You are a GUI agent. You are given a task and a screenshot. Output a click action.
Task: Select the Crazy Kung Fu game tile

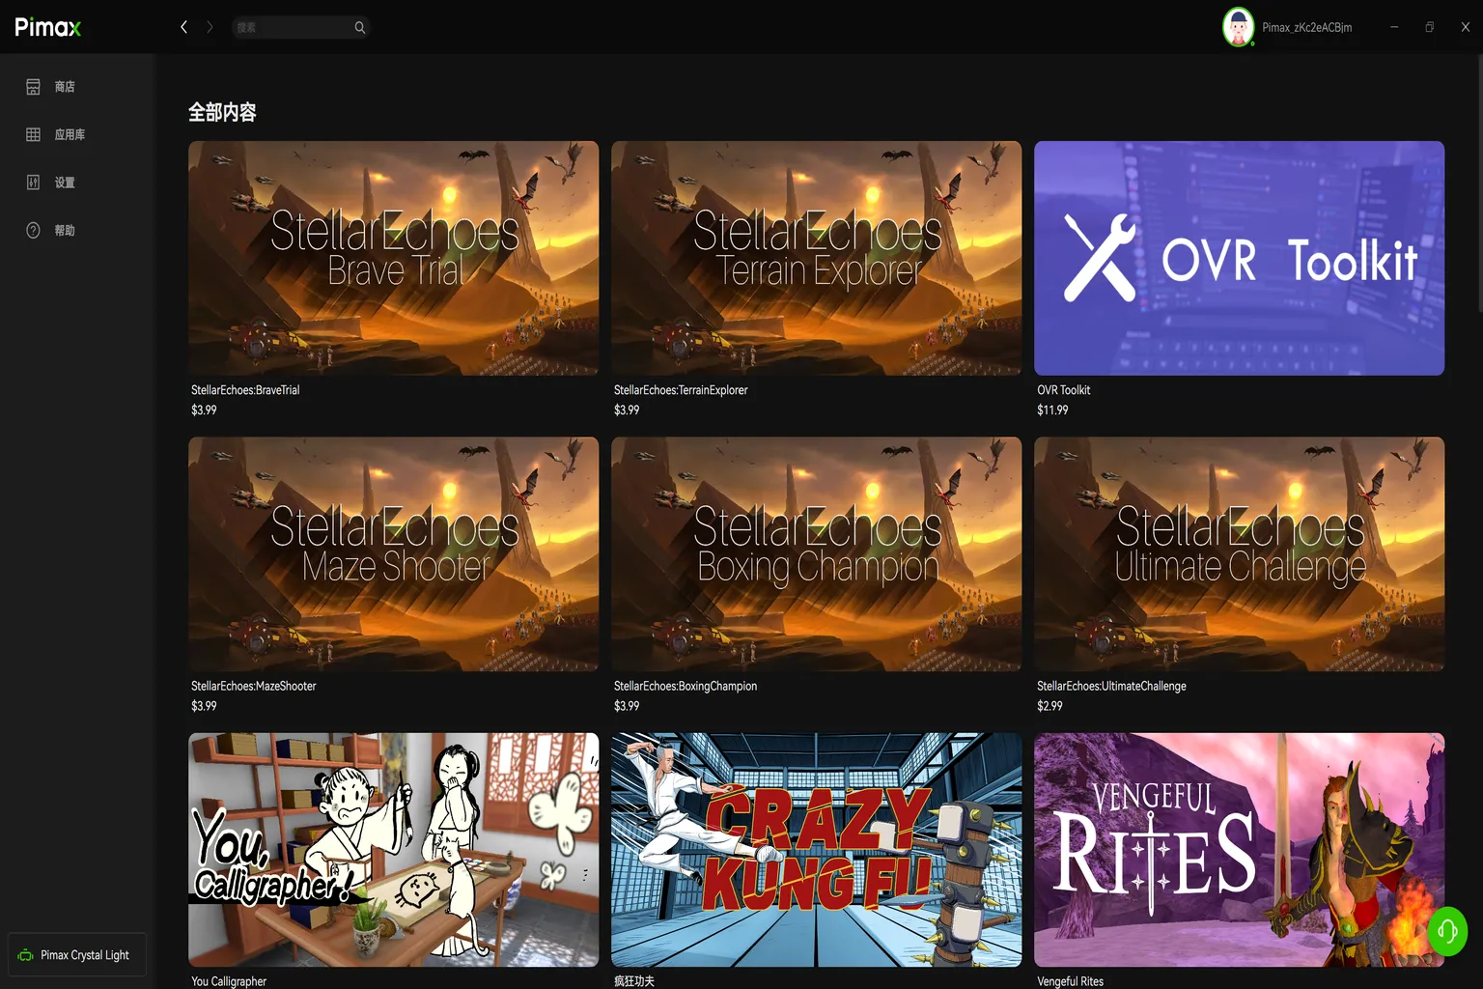pyautogui.click(x=816, y=849)
